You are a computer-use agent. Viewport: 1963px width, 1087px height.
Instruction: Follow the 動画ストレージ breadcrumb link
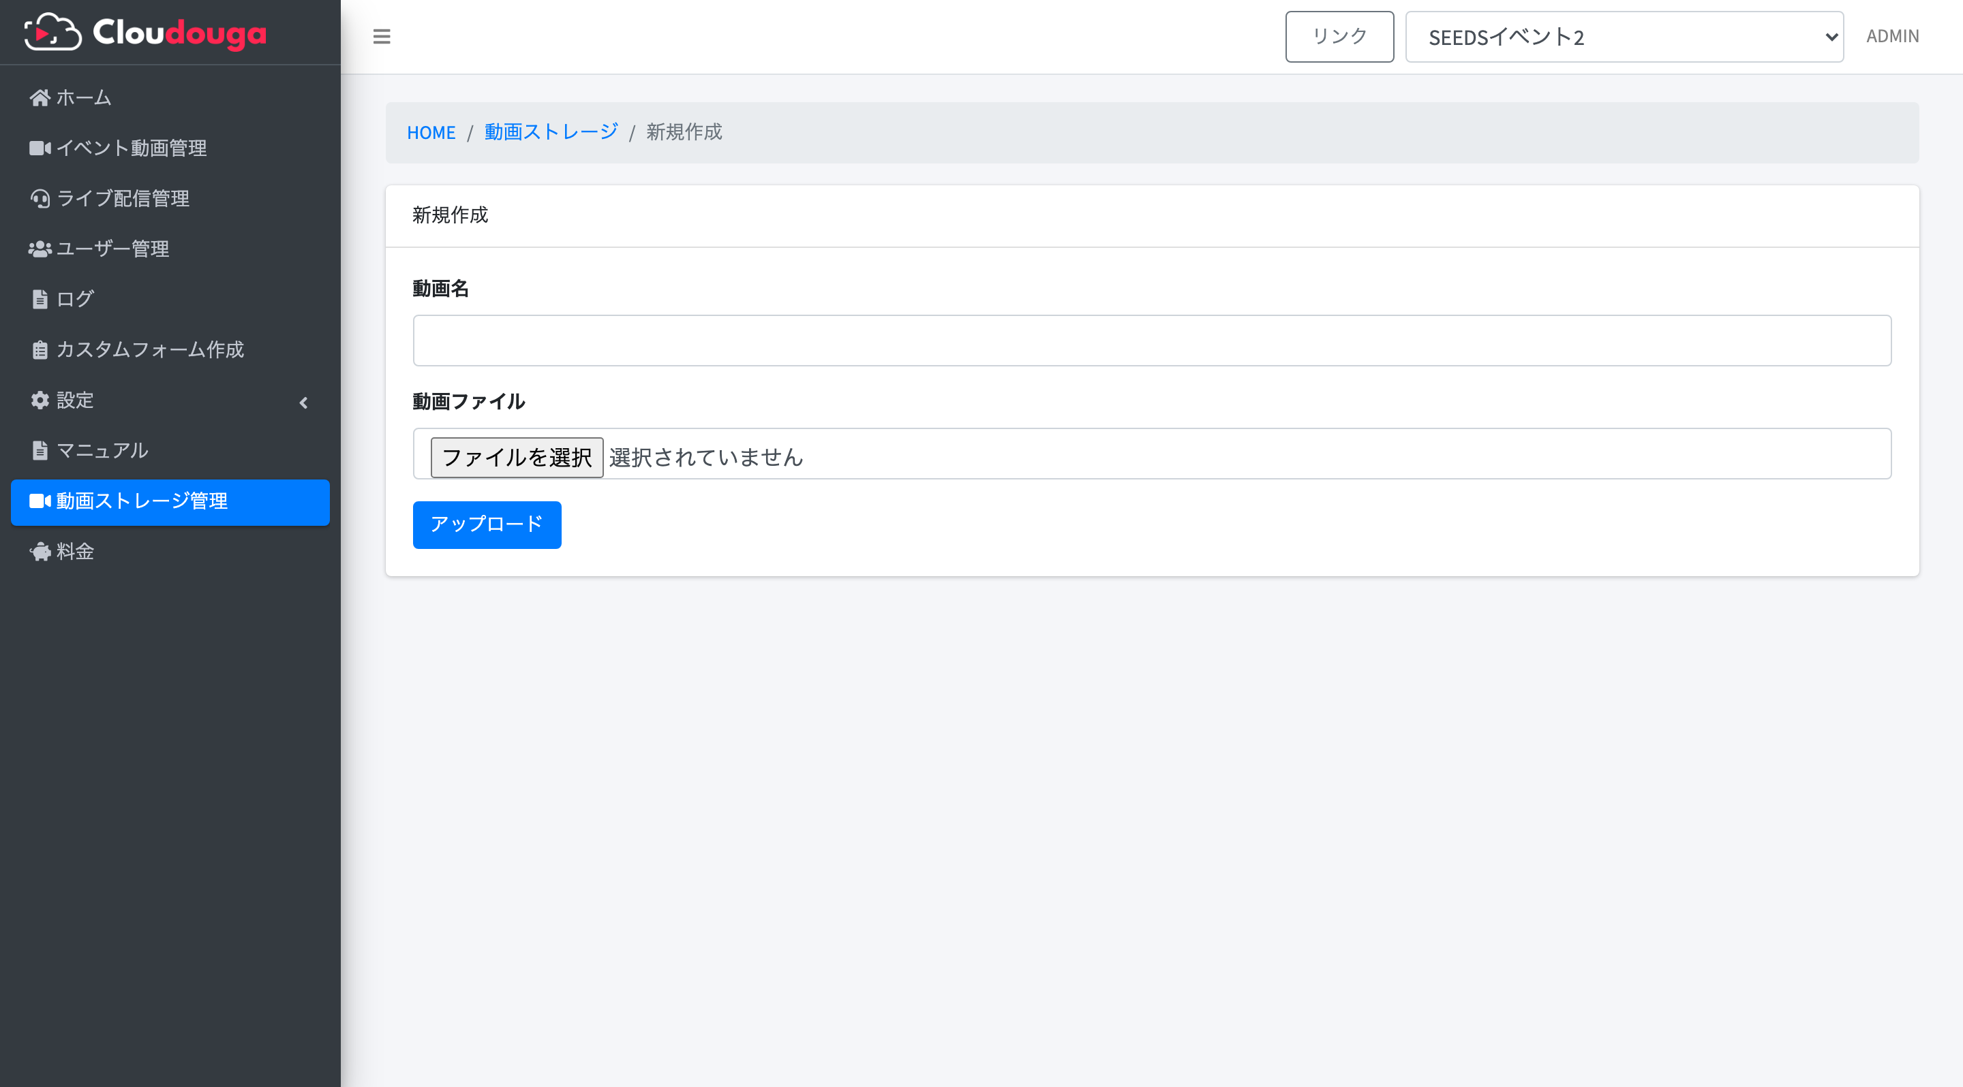551,131
